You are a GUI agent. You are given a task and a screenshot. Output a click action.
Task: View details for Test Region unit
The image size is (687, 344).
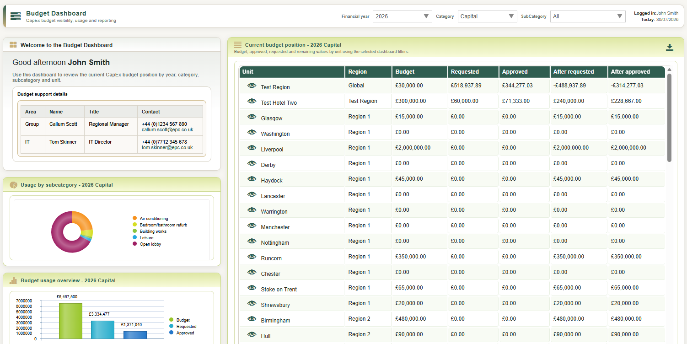coord(252,86)
